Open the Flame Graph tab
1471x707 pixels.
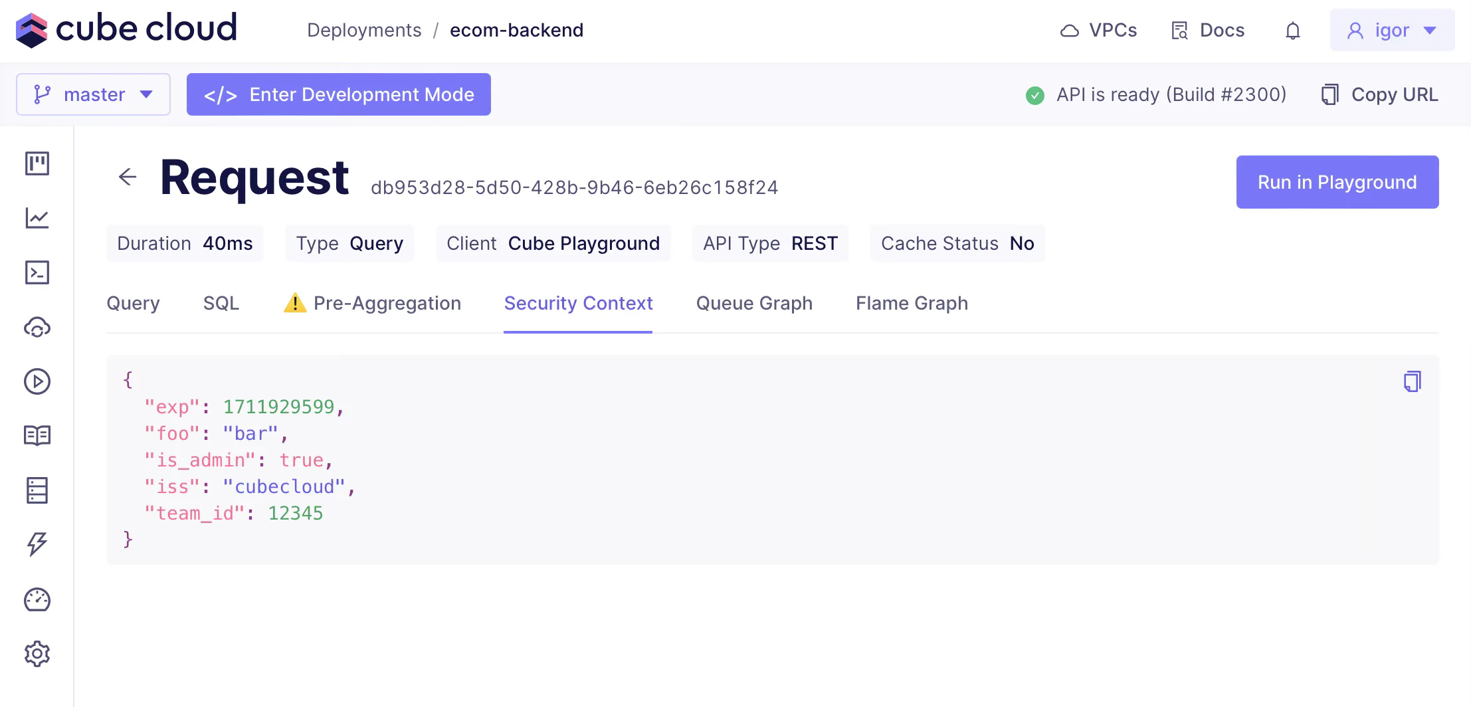point(912,304)
